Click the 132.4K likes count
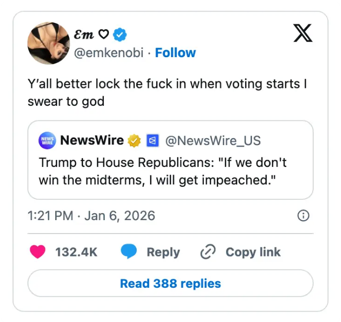 coord(76,252)
